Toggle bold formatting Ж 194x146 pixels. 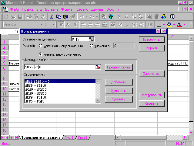61,25
